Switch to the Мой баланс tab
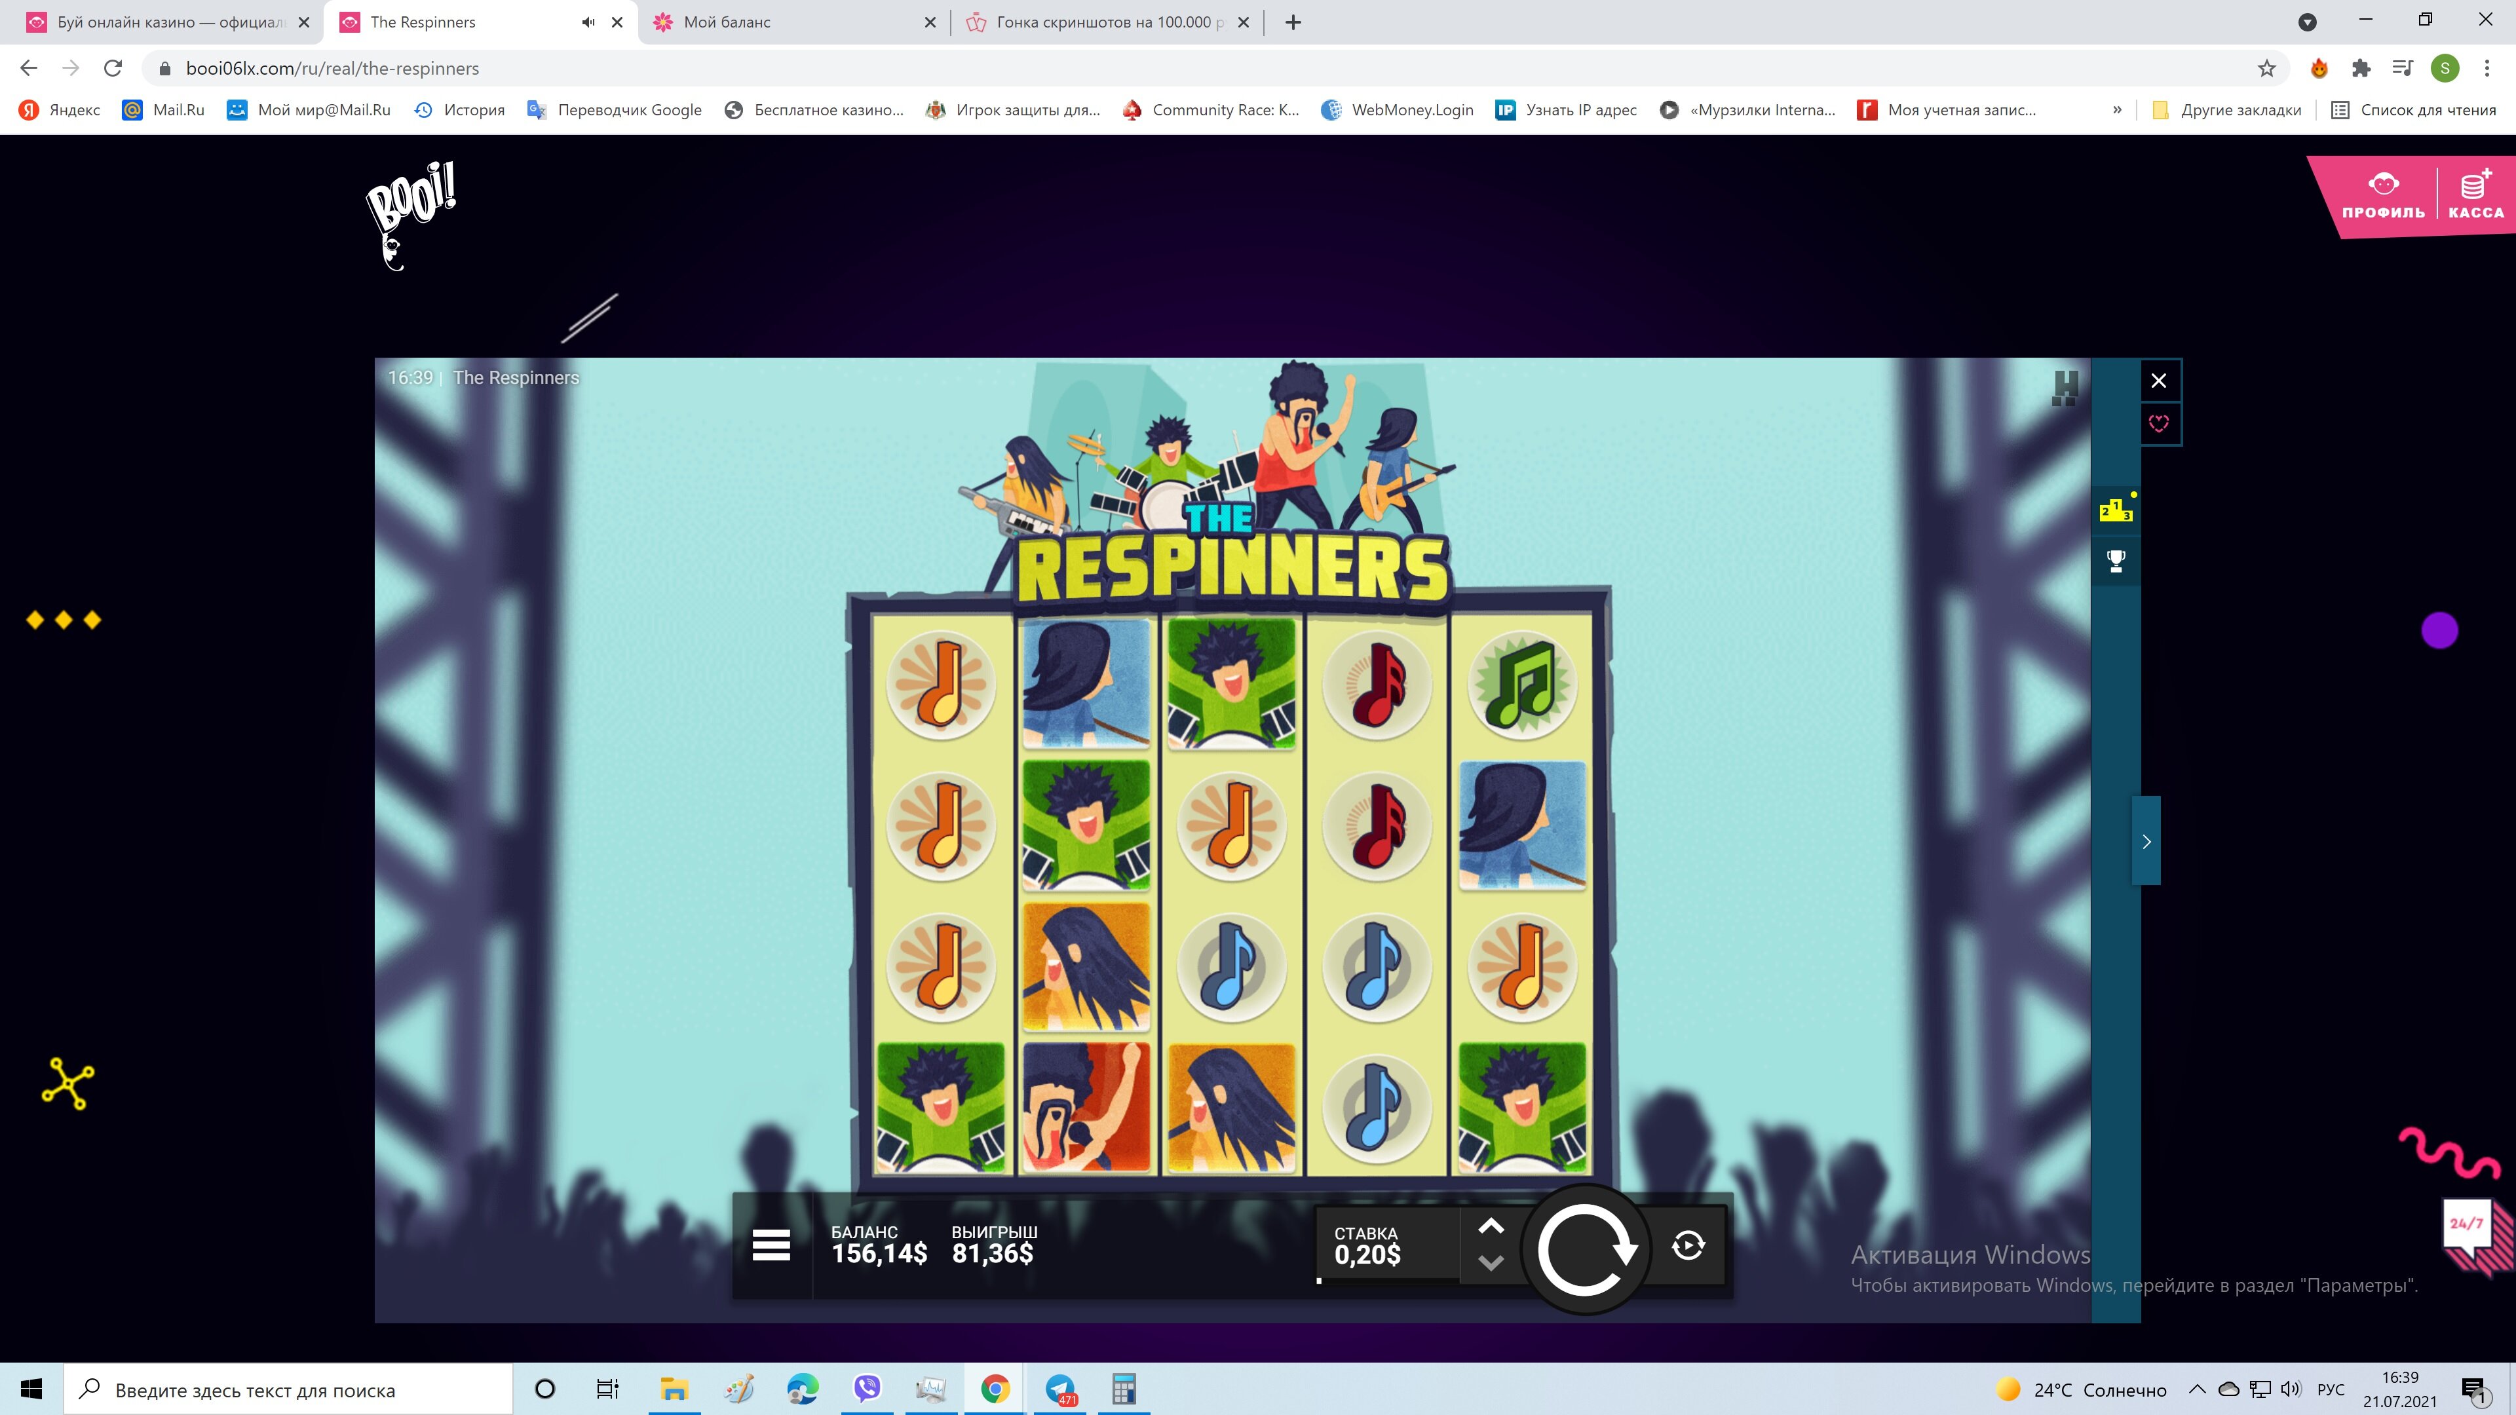This screenshot has width=2516, height=1415. pos(727,22)
